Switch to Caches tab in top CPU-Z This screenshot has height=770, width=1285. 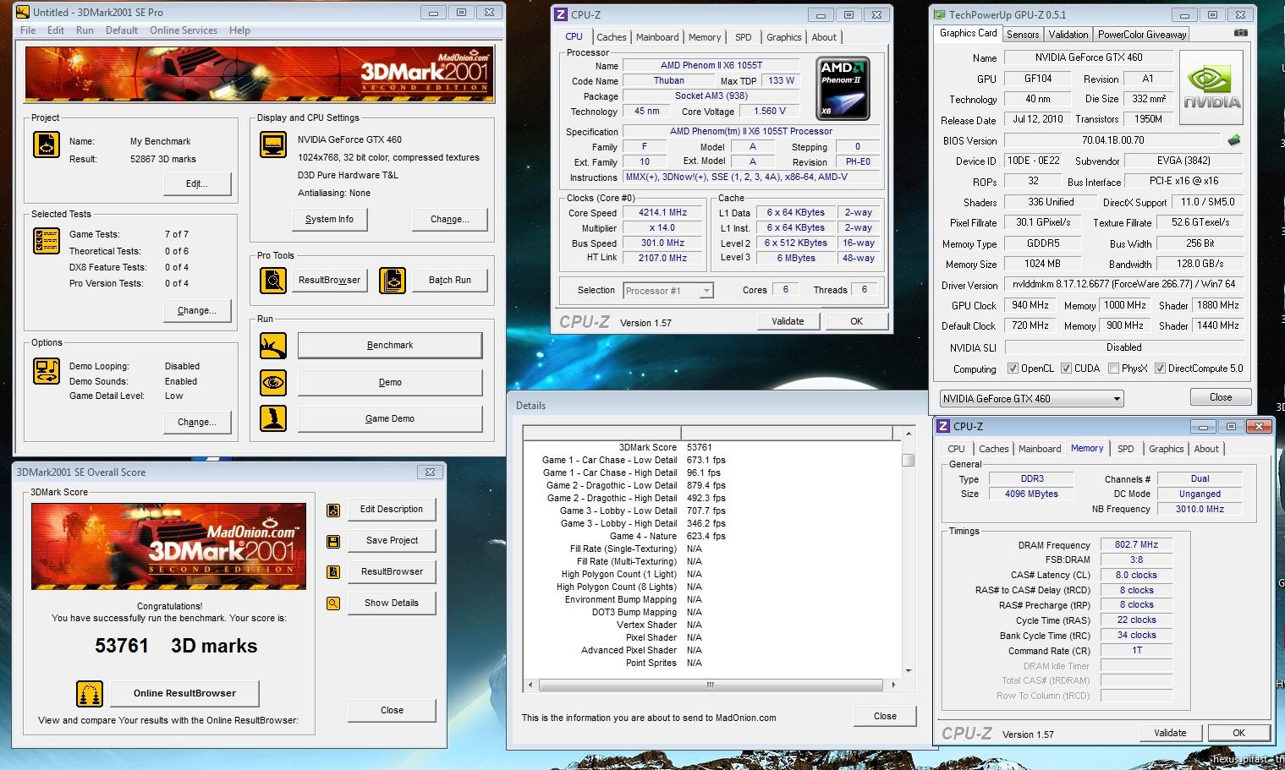(x=611, y=37)
